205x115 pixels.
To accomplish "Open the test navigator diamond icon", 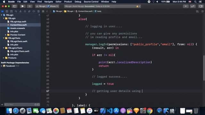I will (25, 11).
